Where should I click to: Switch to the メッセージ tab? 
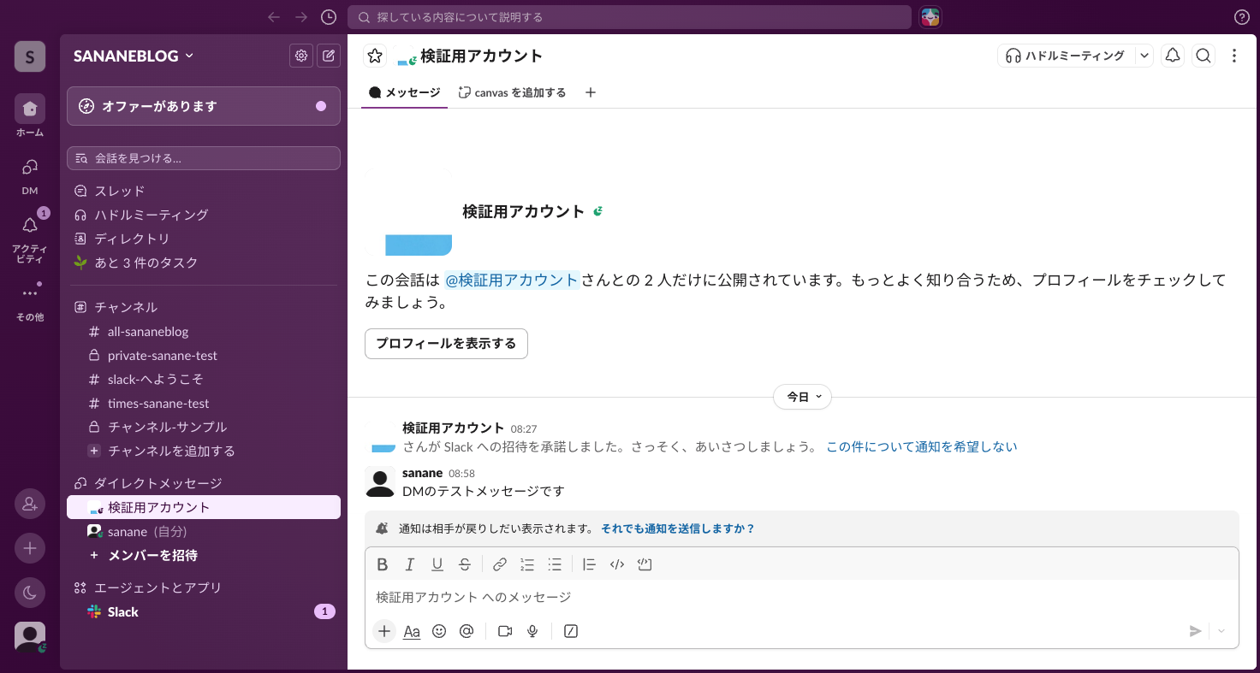(x=404, y=92)
